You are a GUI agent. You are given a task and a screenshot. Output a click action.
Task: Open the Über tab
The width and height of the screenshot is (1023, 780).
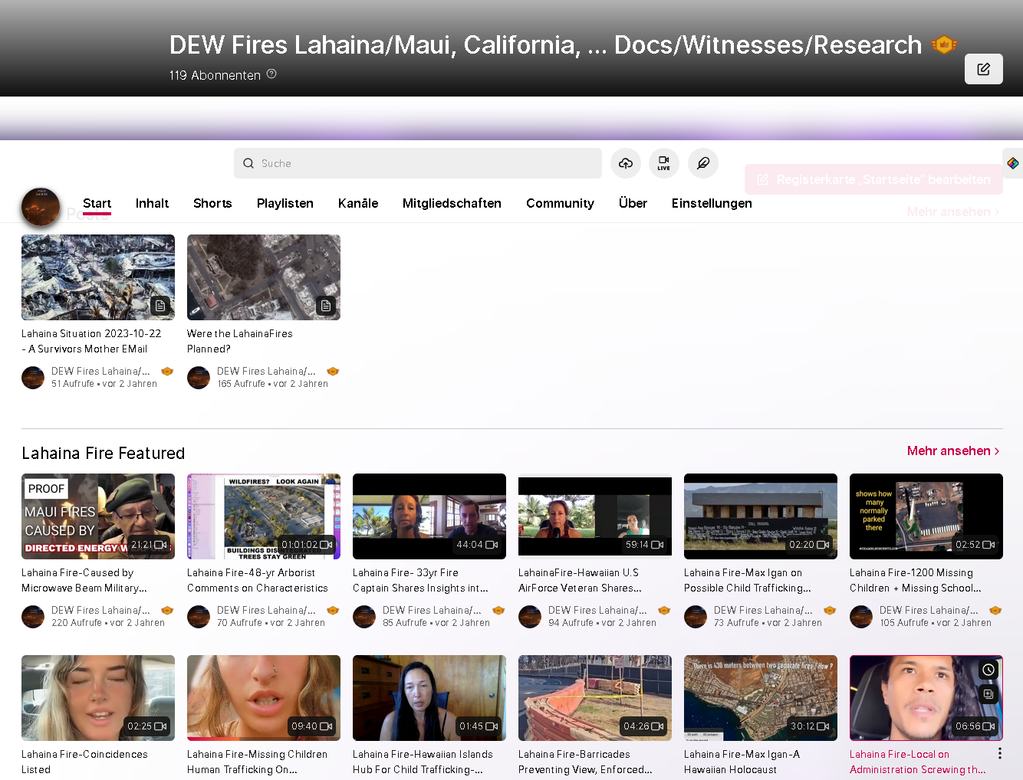(633, 203)
